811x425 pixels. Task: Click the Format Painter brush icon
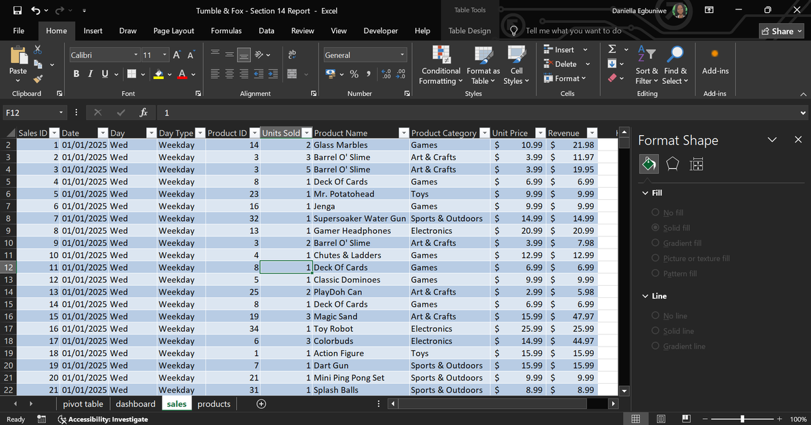pyautogui.click(x=38, y=79)
